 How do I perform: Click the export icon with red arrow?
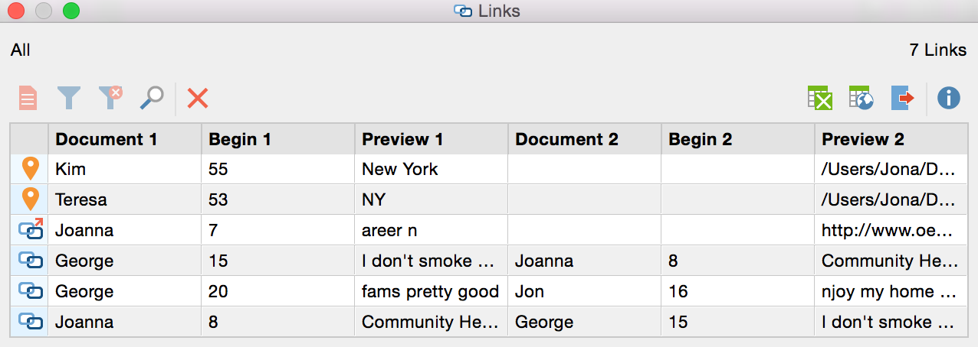coord(903,98)
